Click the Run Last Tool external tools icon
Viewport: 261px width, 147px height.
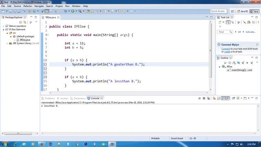pos(80,11)
